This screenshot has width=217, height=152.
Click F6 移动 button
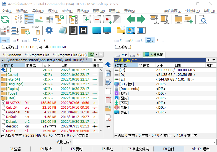[x=107, y=149]
